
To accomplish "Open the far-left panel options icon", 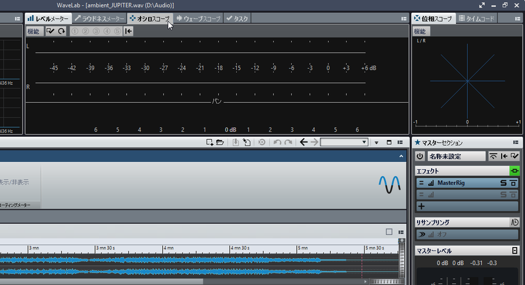I will tap(17, 19).
